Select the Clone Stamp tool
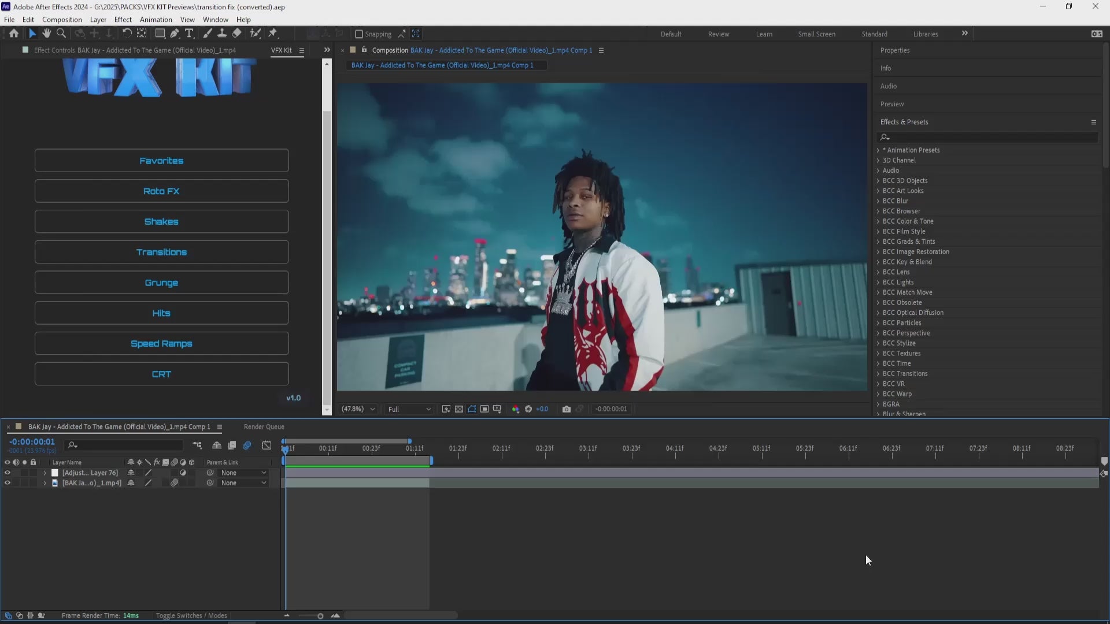The height and width of the screenshot is (624, 1110). coord(221,34)
